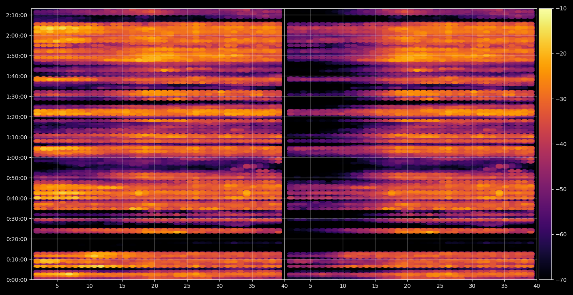Click x-axis label 35 under left heatmap
Image resolution: width=573 pixels, height=295 pixels.
(252, 286)
